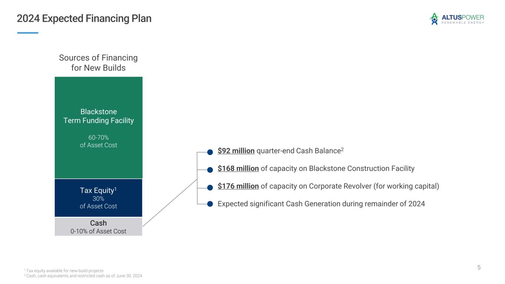Click the slide page number 5

(479, 267)
